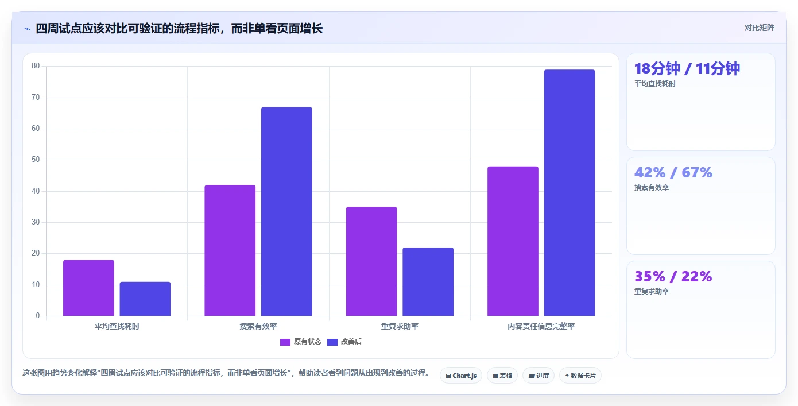The image size is (798, 406).
Task: Click the purple 原有状态 legend swatch
Action: pos(285,342)
